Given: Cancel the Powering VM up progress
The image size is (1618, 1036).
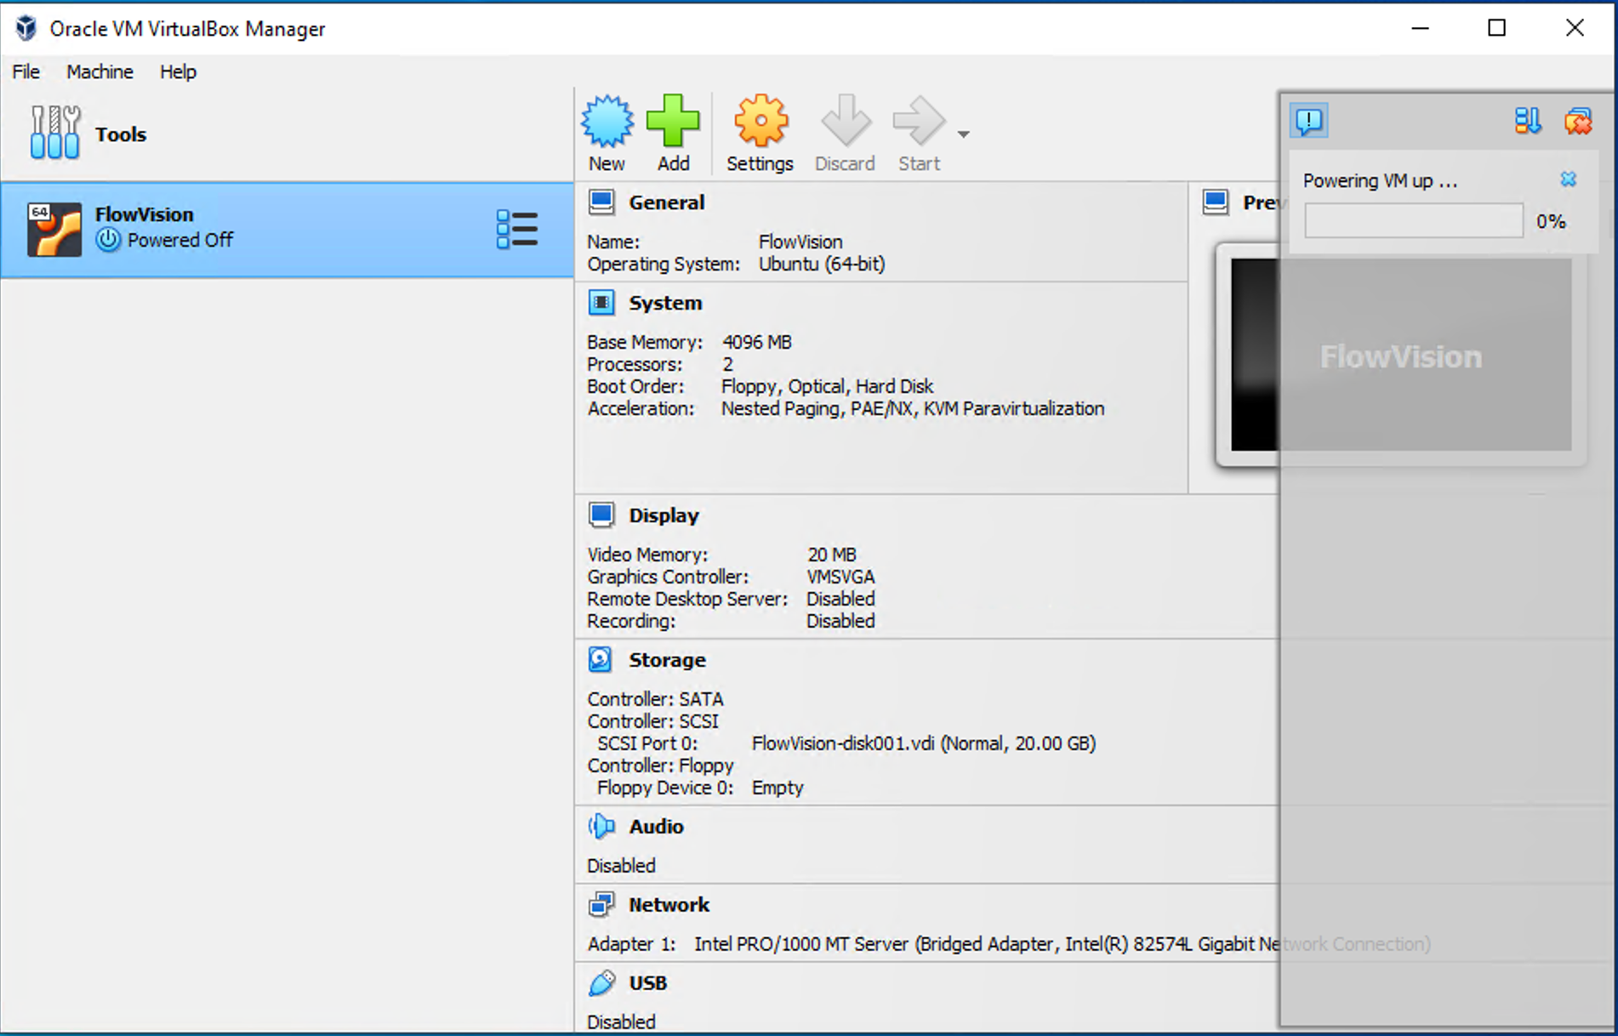Looking at the screenshot, I should click(x=1569, y=179).
